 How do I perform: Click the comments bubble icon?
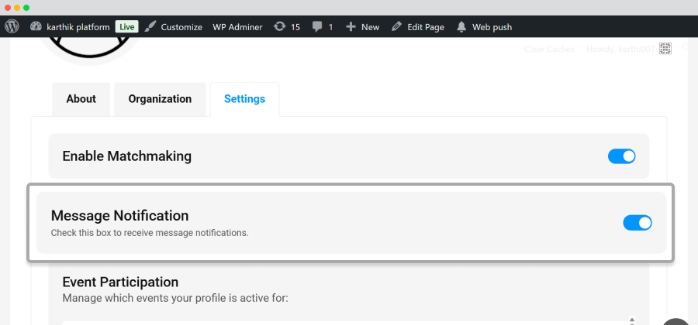pyautogui.click(x=317, y=27)
